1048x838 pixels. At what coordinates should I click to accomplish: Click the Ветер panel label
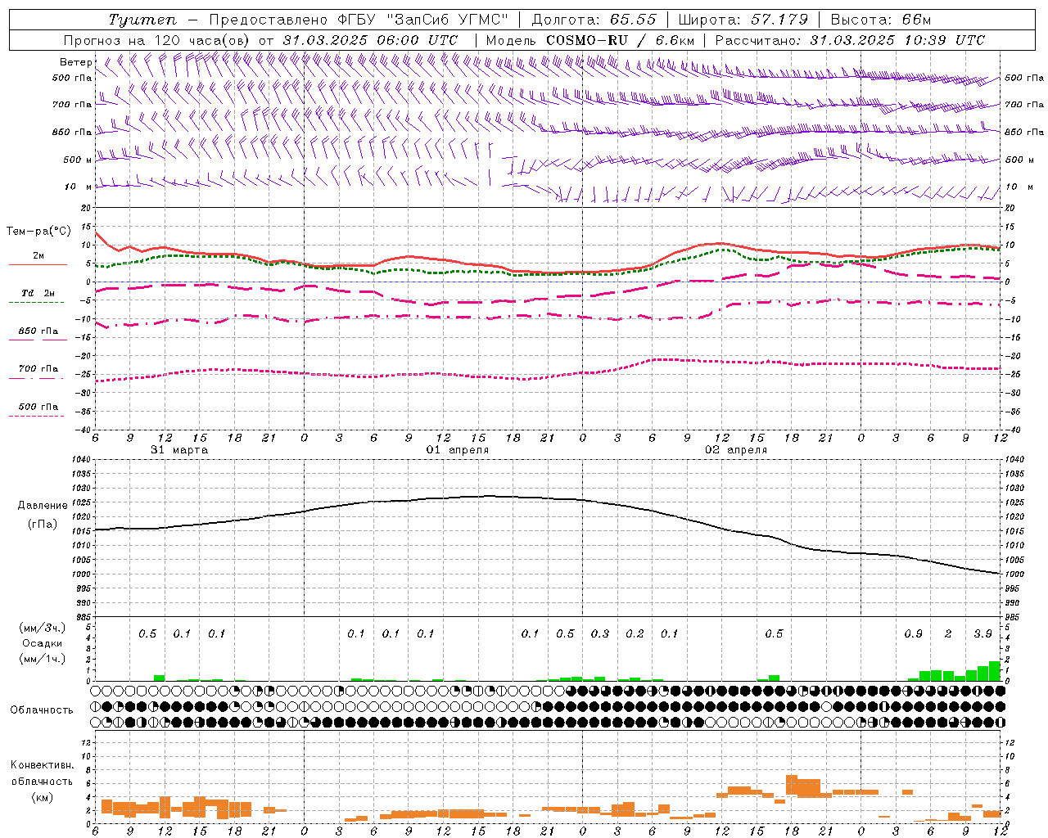tap(75, 62)
